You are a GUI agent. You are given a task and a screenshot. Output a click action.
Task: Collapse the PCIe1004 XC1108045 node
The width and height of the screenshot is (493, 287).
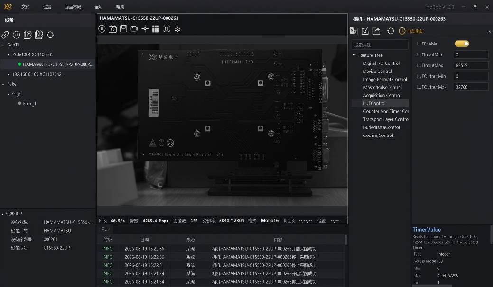point(8,54)
